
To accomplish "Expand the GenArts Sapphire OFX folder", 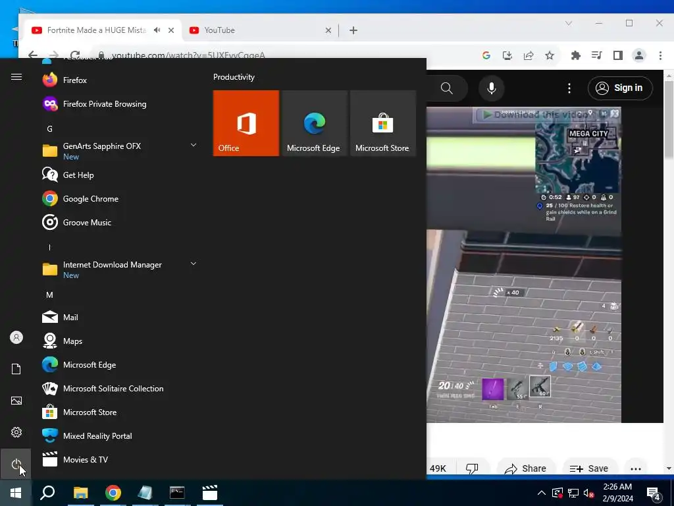I will click(x=194, y=145).
